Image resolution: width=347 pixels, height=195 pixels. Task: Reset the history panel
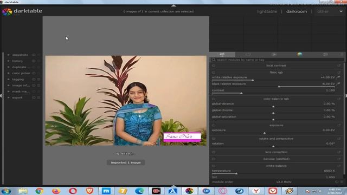tap(34, 61)
